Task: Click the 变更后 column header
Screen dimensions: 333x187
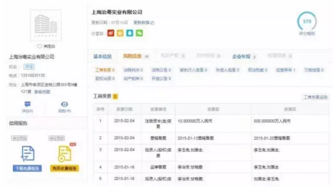Action: click(x=290, y=109)
